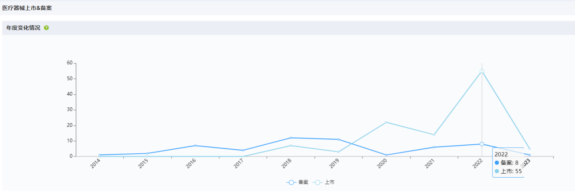Image resolution: width=575 pixels, height=193 pixels.
Task: Click the 上市 data point for 2018
Action: coord(290,146)
